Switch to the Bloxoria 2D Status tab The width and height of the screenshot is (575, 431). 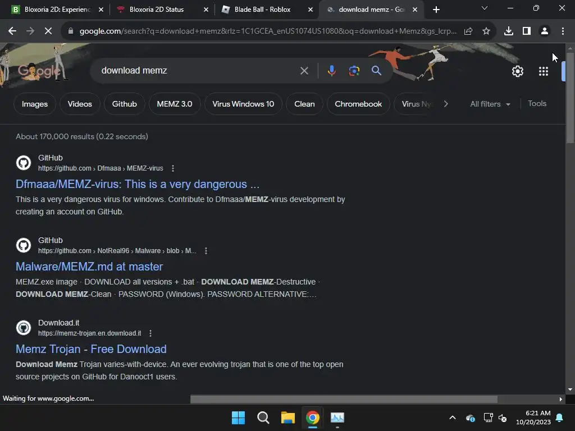[161, 10]
